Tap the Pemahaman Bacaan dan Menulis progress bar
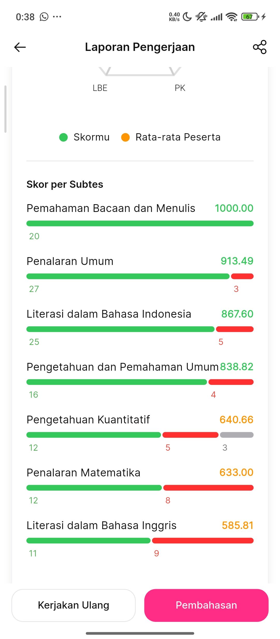 140,223
